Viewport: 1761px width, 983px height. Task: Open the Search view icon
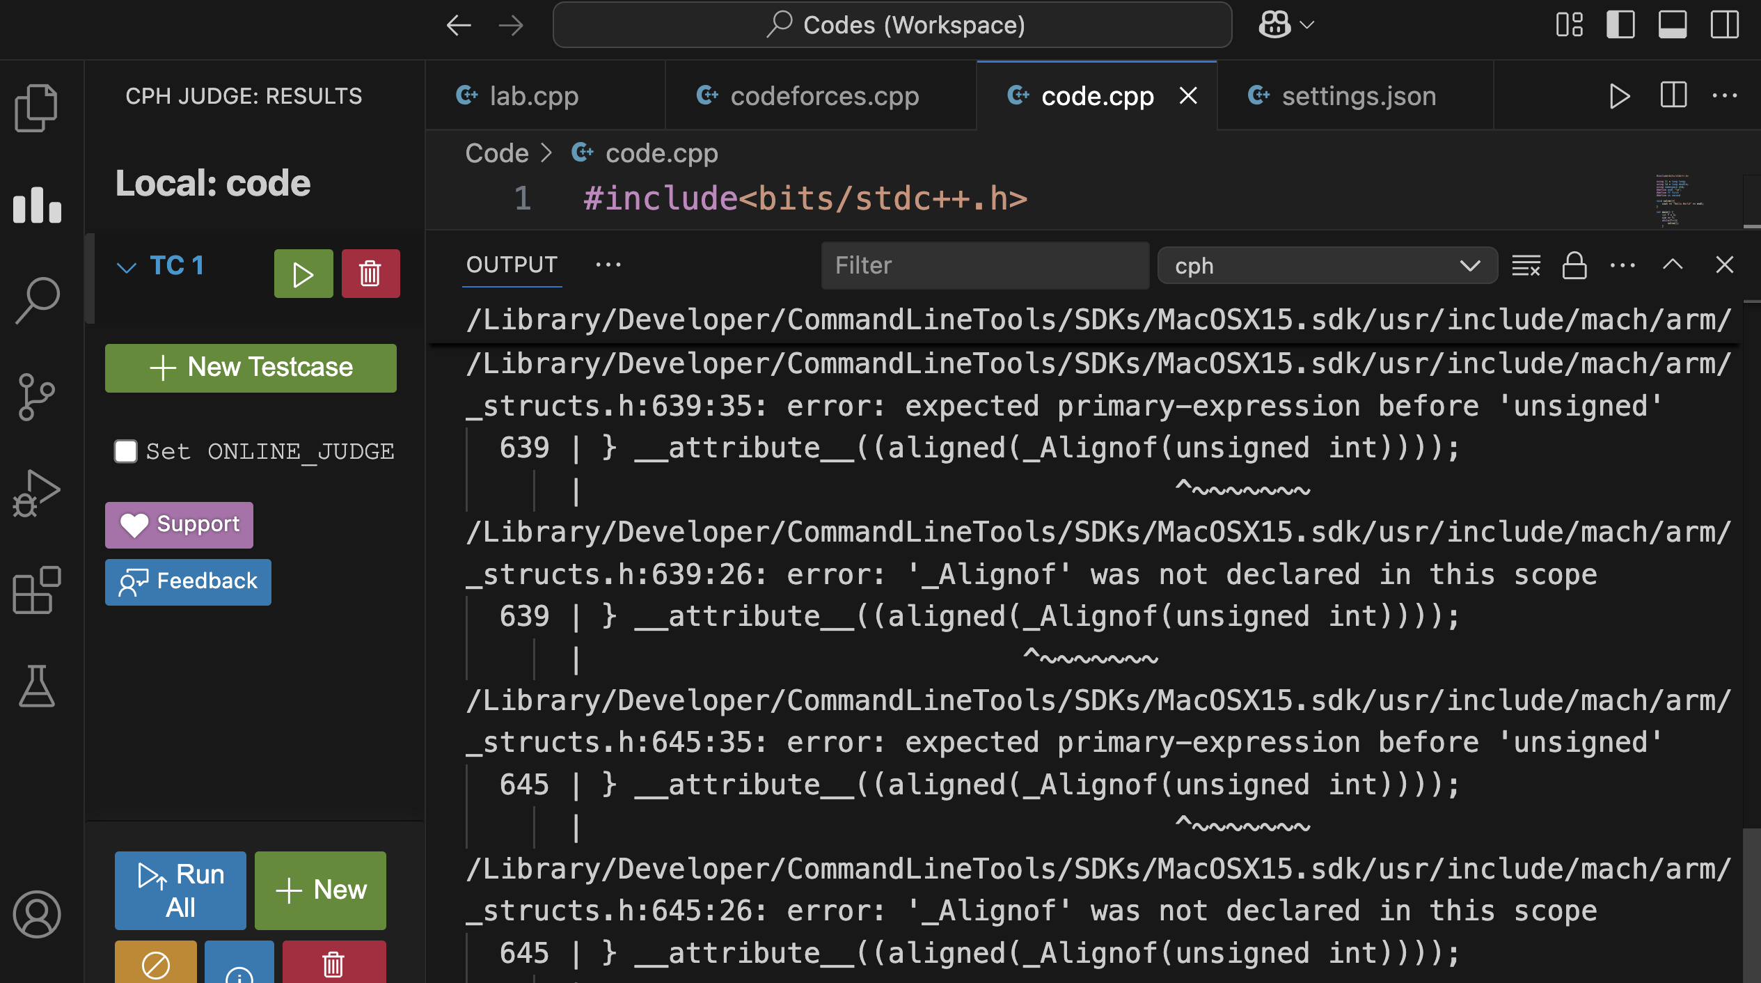pos(37,301)
